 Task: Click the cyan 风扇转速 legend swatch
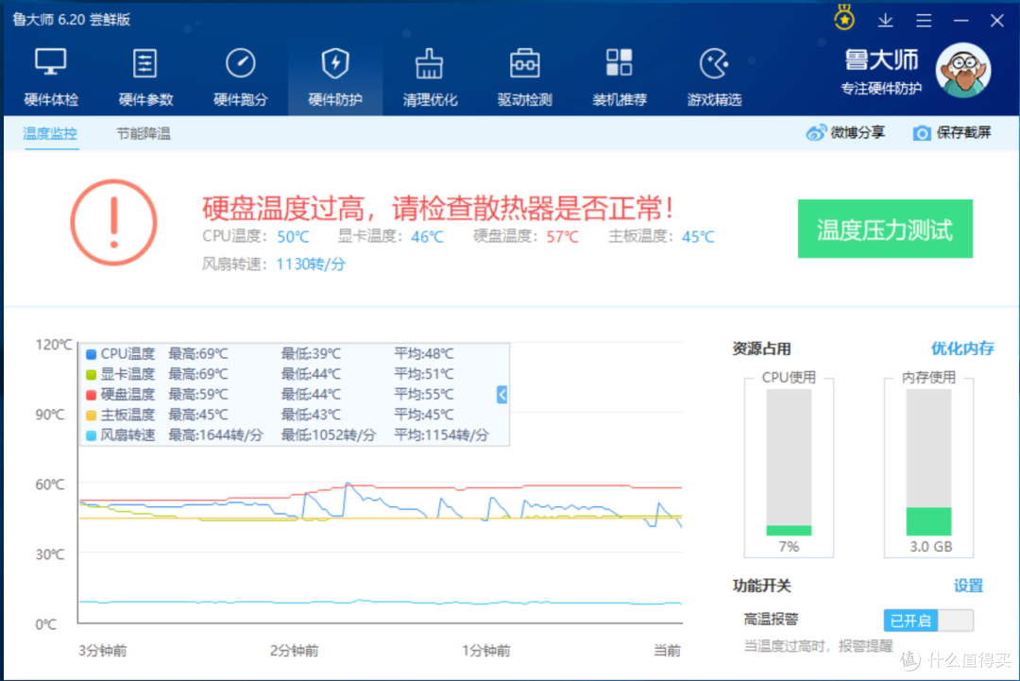[91, 435]
